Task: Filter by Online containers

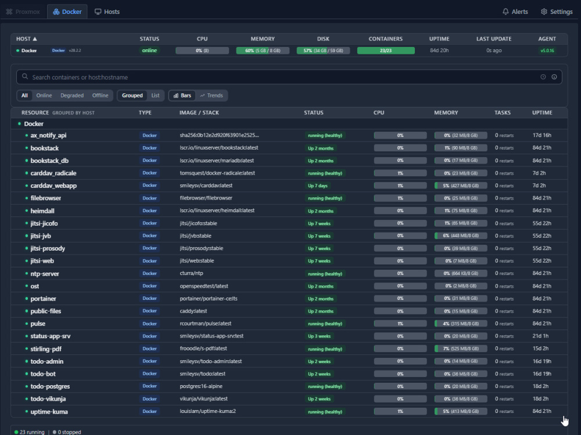Action: coord(44,96)
